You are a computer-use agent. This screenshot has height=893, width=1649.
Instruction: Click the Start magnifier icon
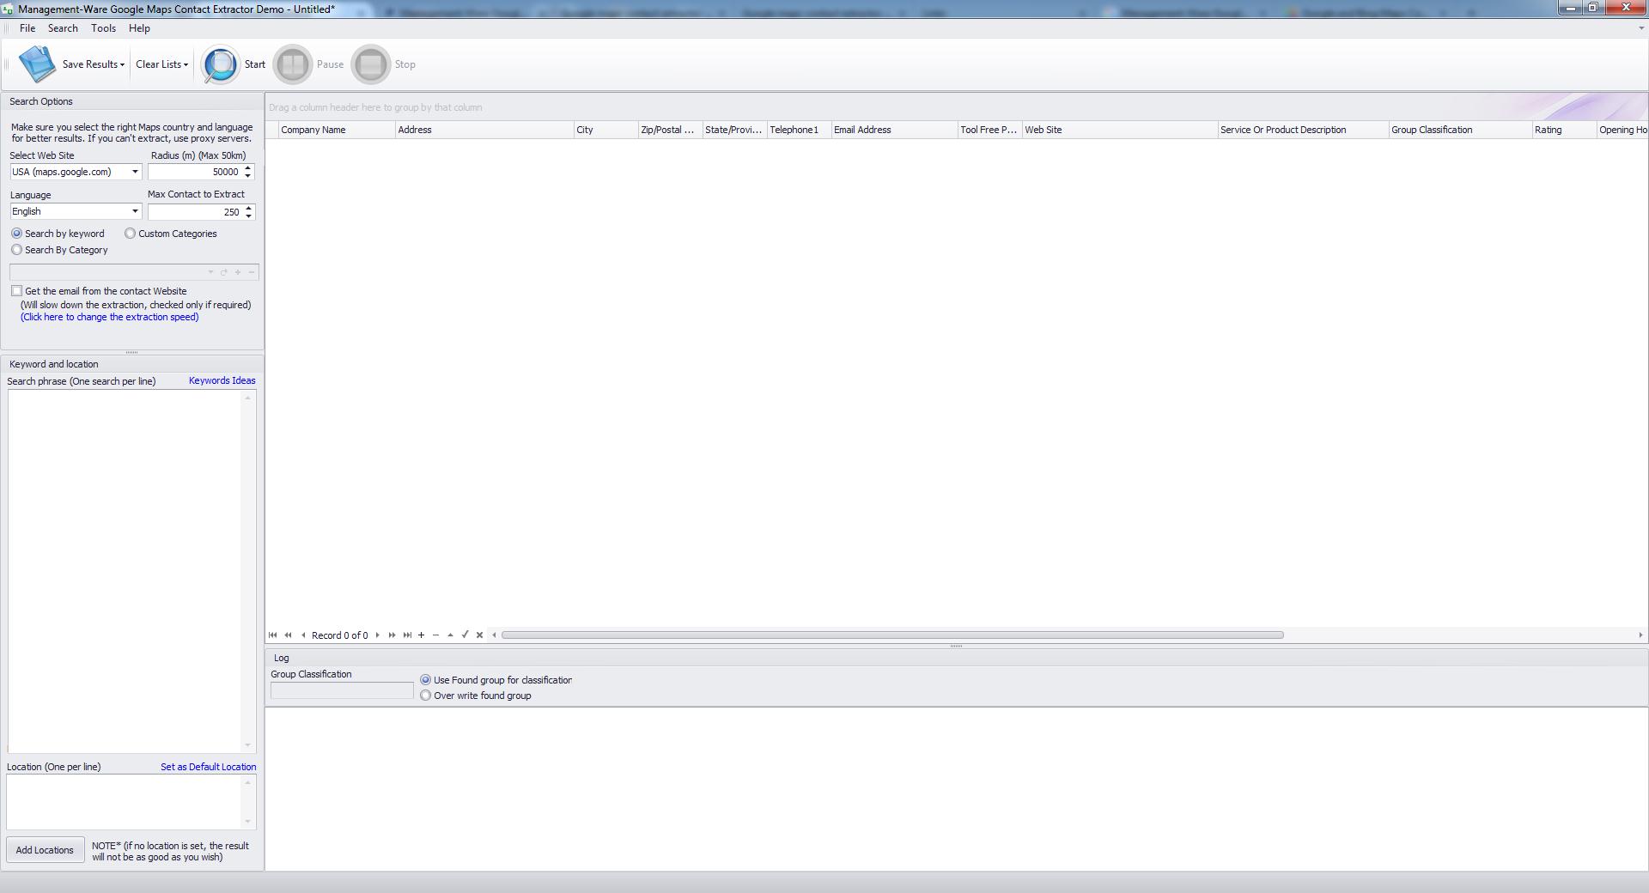pyautogui.click(x=221, y=64)
